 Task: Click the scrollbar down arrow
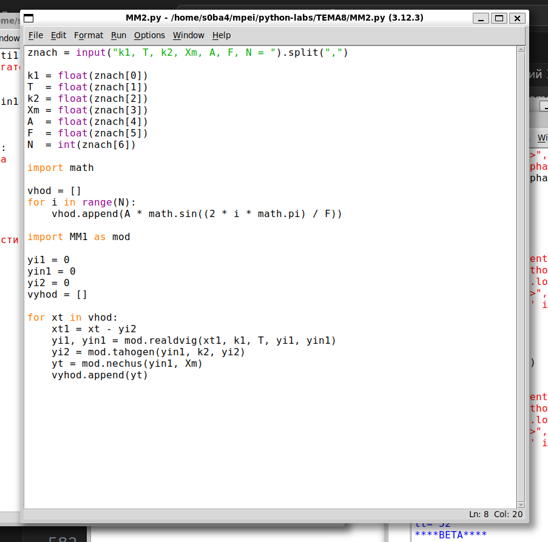coord(521,504)
